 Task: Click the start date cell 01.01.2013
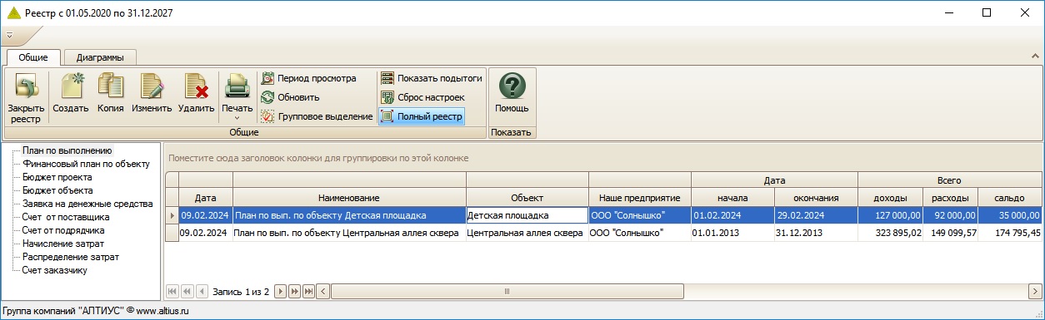click(x=732, y=233)
